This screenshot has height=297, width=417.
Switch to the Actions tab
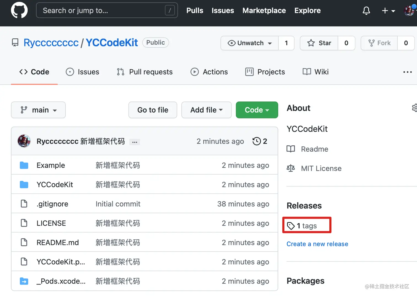209,72
